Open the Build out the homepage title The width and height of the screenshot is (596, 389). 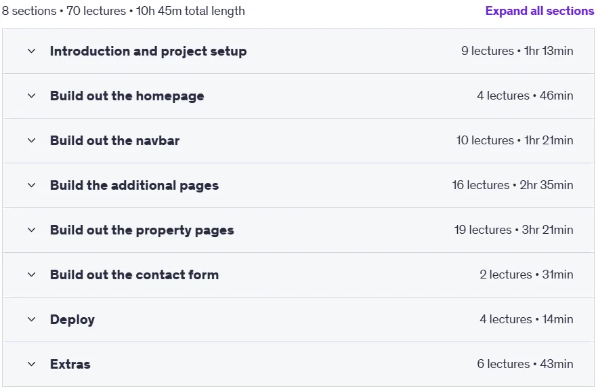coord(127,96)
